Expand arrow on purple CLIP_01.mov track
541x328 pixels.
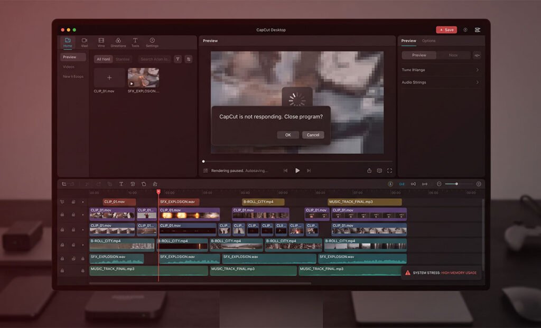coord(83,215)
